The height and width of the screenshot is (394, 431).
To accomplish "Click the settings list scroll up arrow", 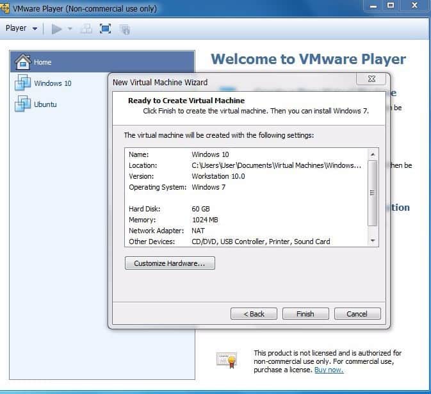I will pyautogui.click(x=373, y=154).
